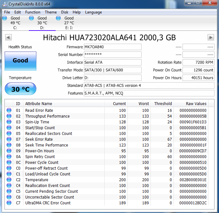Open the Help menu

tap(77, 12)
